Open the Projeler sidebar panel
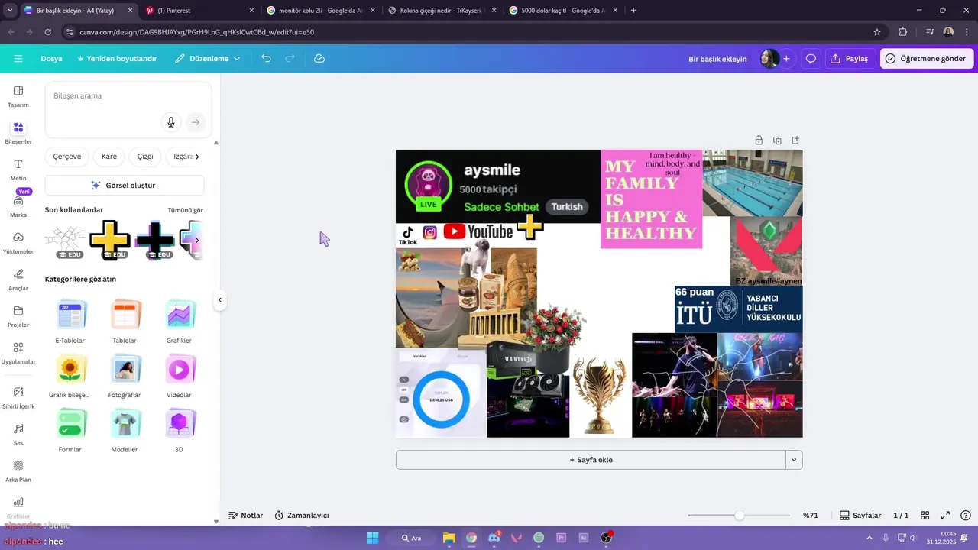This screenshot has height=550, width=978. [x=18, y=316]
